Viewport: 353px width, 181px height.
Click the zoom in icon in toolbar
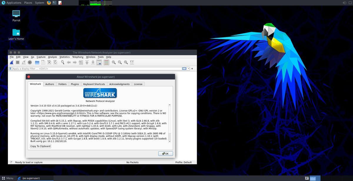(x=114, y=62)
